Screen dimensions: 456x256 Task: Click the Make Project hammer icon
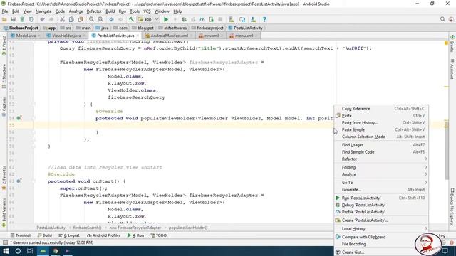(131, 19)
